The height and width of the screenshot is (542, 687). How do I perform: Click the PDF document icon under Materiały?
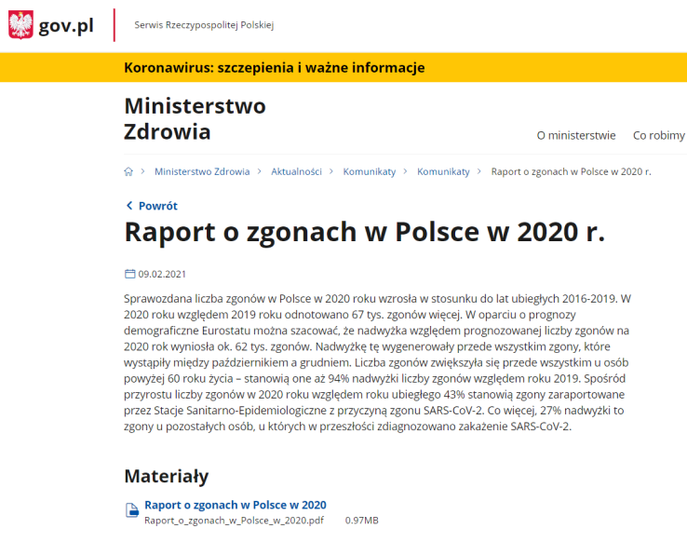(x=131, y=509)
